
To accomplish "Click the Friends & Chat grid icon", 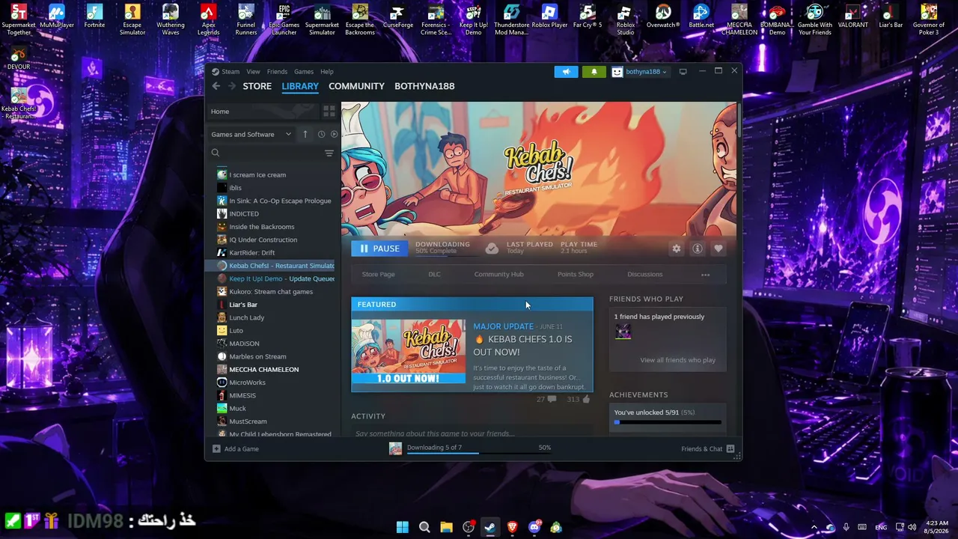I will (730, 448).
